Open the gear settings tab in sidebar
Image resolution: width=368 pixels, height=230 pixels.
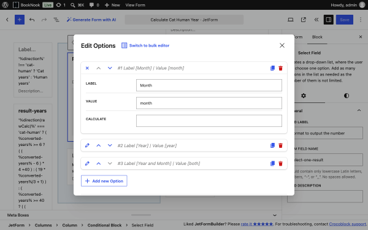click(x=304, y=96)
